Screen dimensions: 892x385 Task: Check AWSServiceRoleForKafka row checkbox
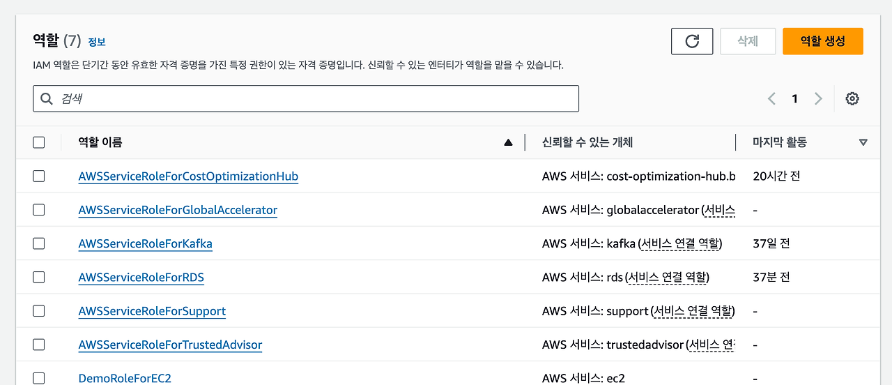click(39, 243)
